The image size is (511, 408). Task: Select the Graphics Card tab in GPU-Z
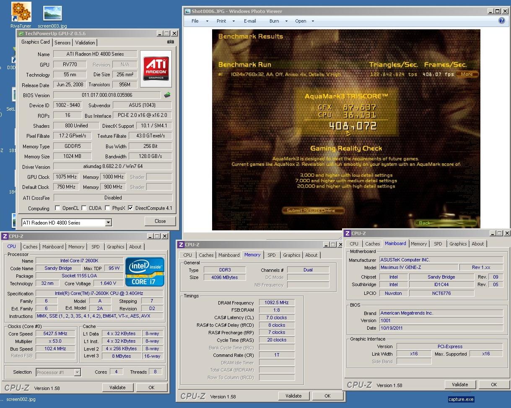click(x=36, y=42)
